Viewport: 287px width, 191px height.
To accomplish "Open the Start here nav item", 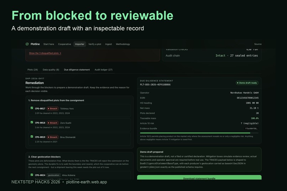I will (49, 44).
